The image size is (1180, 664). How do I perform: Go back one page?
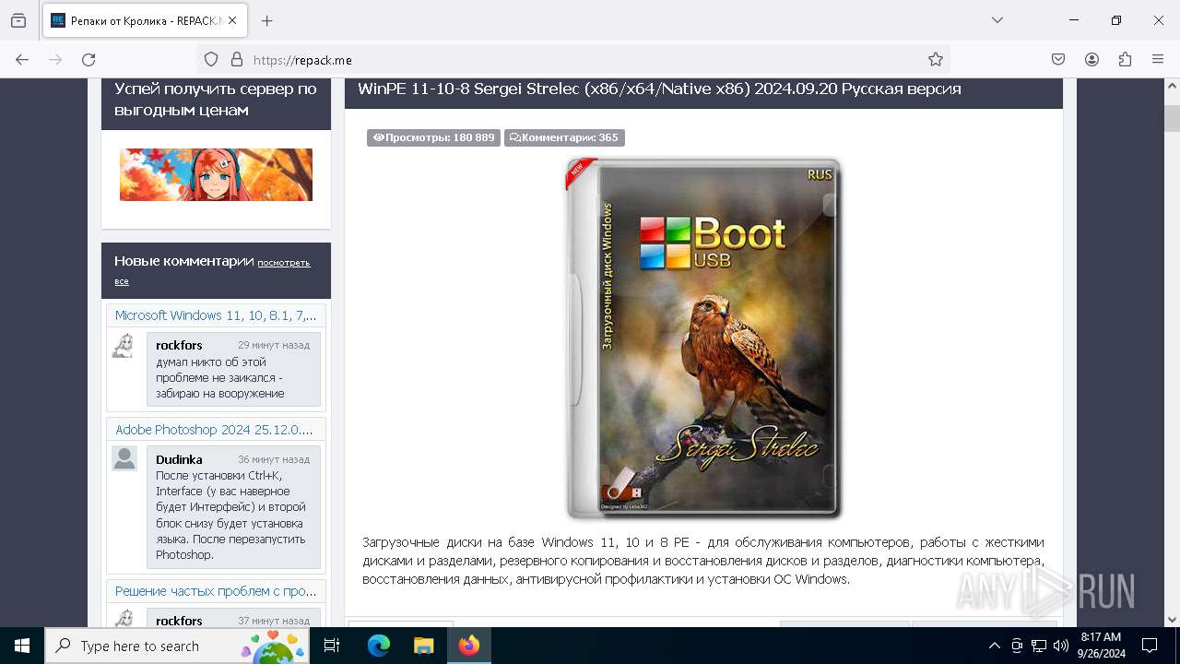click(22, 59)
